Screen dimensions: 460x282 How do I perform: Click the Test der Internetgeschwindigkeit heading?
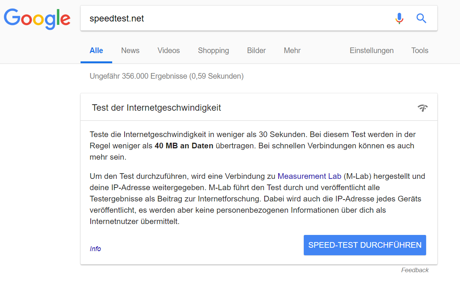[x=156, y=107]
